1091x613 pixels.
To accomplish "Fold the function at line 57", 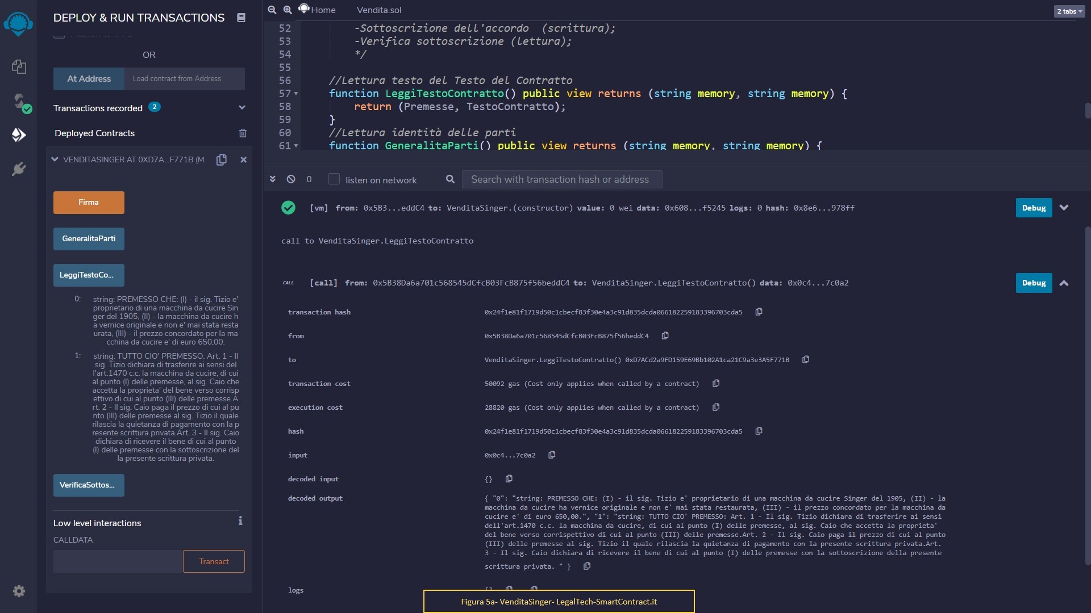I will (x=296, y=94).
